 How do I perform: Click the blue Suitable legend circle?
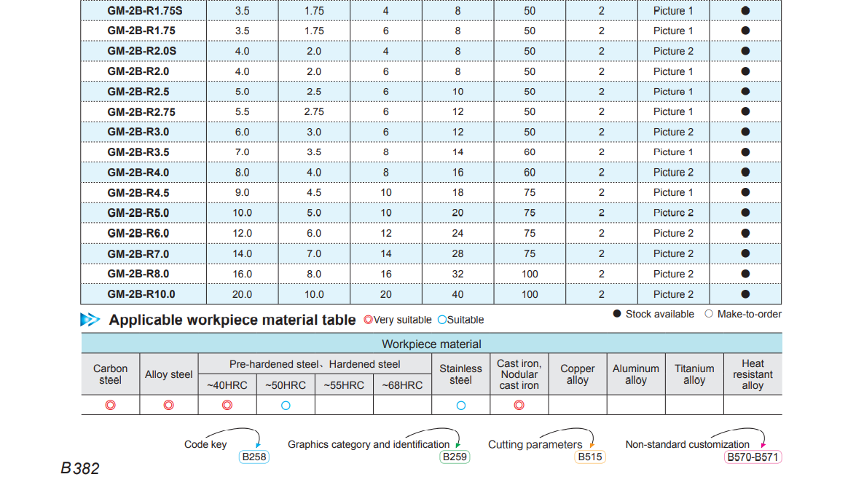pos(441,320)
